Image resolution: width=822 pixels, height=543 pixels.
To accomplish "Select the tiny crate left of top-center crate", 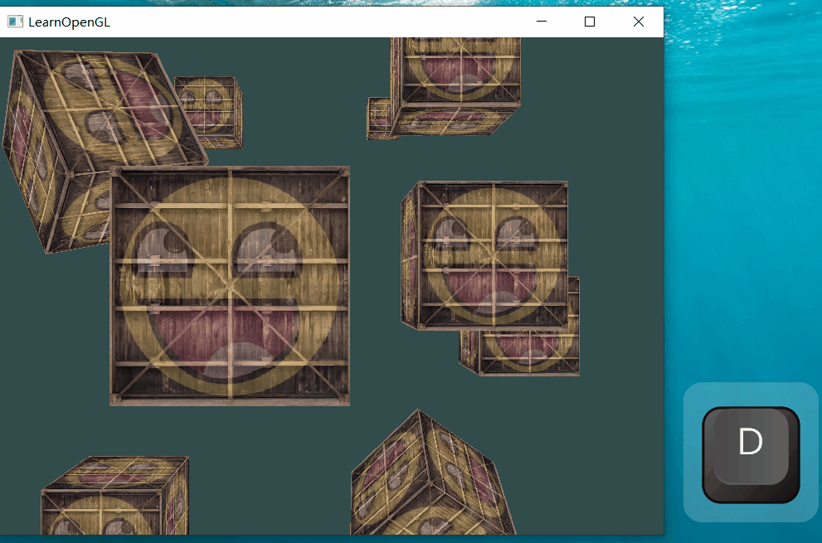I will (x=378, y=118).
